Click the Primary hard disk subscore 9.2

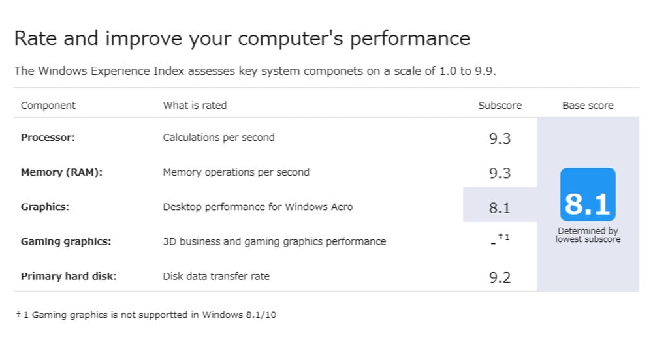point(500,277)
